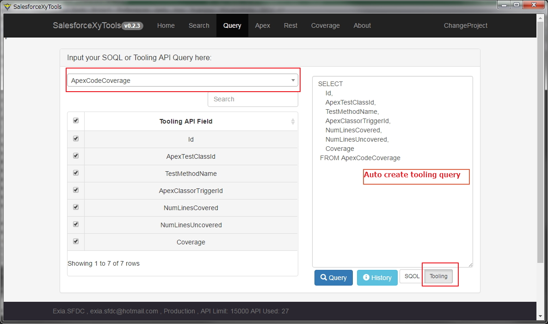Click the scrollbar up arrow
This screenshot has width=548, height=324.
[540, 18]
